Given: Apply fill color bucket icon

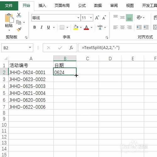Looking at the screenshot, I should click(76, 27).
